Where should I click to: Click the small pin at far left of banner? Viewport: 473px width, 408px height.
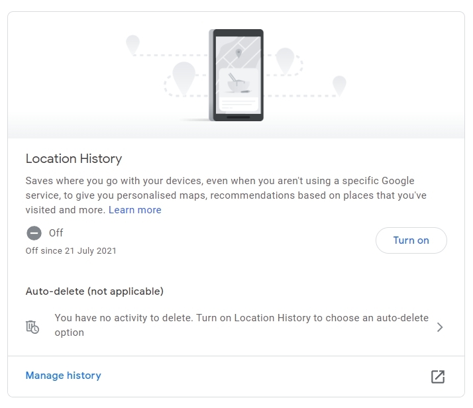tap(132, 44)
